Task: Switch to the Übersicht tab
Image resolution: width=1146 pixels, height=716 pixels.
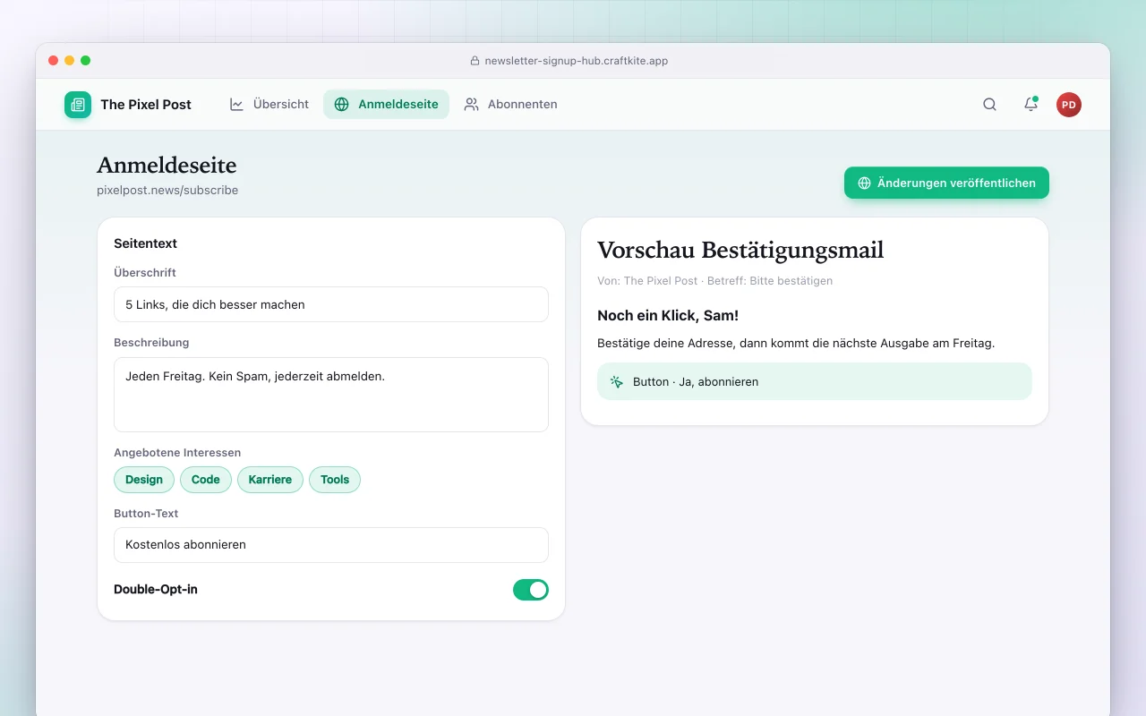Action: coord(269,105)
